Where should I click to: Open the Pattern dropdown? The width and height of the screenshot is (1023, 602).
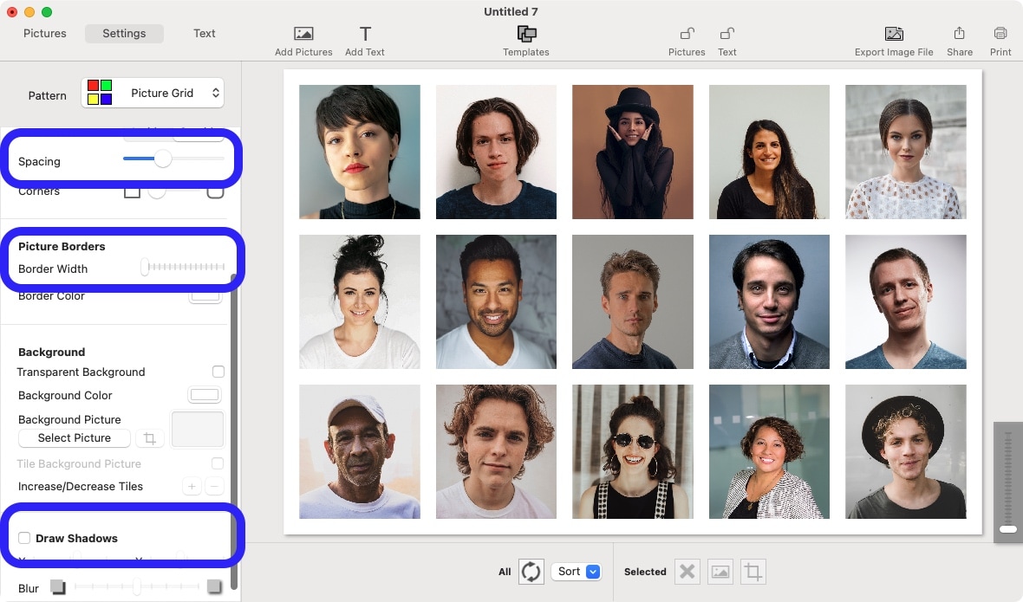point(153,94)
